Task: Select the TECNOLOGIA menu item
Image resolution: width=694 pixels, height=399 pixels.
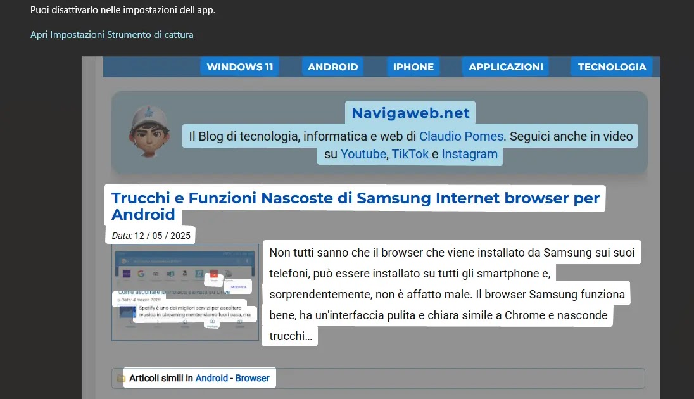Action: (612, 67)
